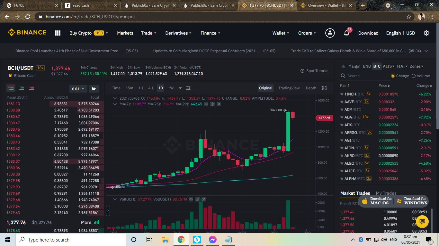Switch to the TradingView chart tab
The image size is (439, 246).
click(289, 88)
